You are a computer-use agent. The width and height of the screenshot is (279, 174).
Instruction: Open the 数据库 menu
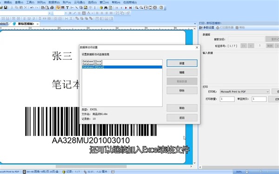tap(54, 2)
